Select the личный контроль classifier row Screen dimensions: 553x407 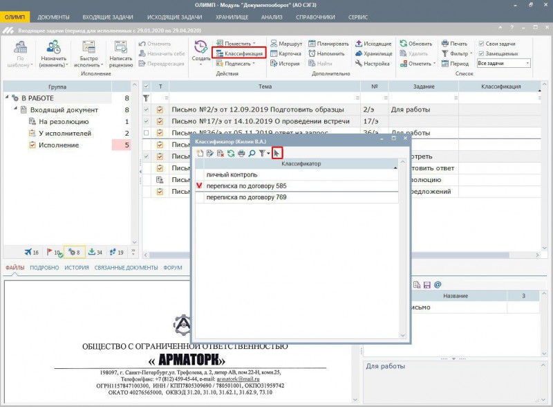pyautogui.click(x=297, y=174)
